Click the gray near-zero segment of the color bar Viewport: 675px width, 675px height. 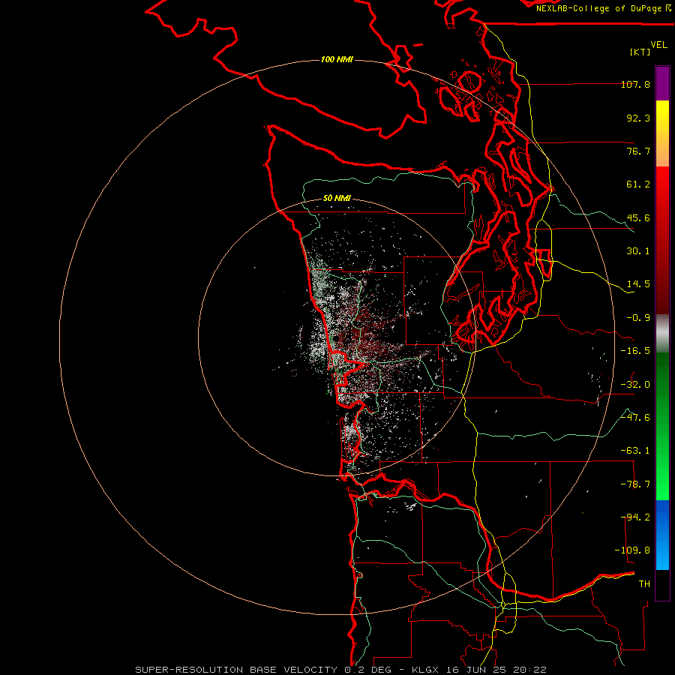pos(662,333)
